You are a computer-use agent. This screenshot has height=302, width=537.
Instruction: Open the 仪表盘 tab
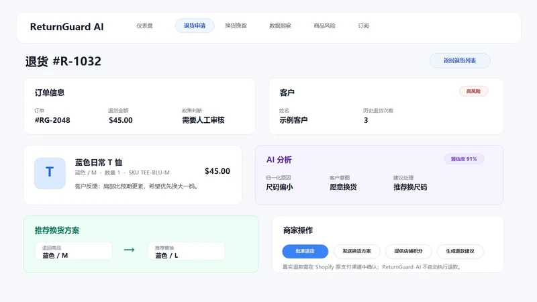click(144, 26)
